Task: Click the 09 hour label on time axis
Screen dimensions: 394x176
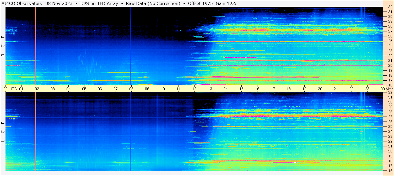Action: pyautogui.click(x=147, y=89)
